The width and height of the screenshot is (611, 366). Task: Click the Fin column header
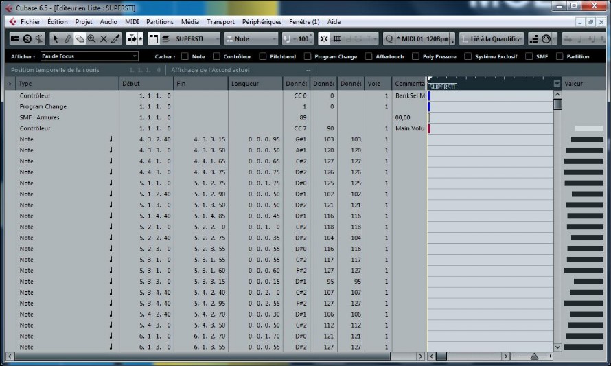pyautogui.click(x=201, y=84)
